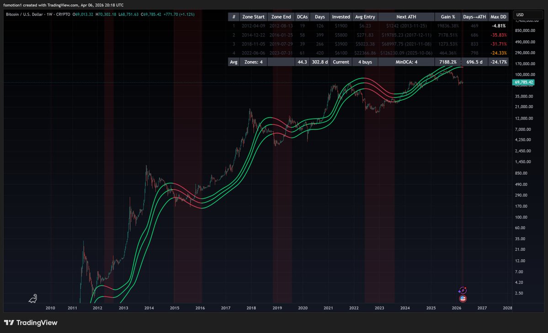
Task: Click the invested cell $6100
Action: click(x=341, y=53)
